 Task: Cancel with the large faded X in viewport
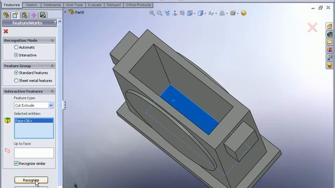pyautogui.click(x=312, y=28)
